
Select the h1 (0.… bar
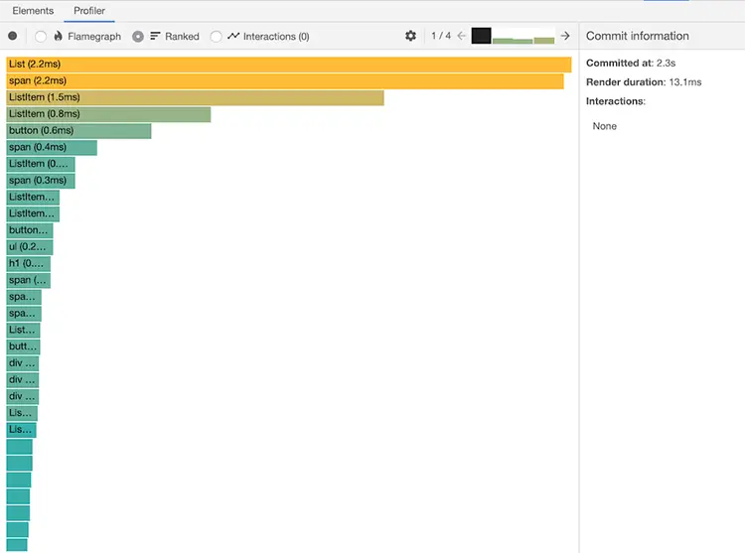pyautogui.click(x=29, y=264)
